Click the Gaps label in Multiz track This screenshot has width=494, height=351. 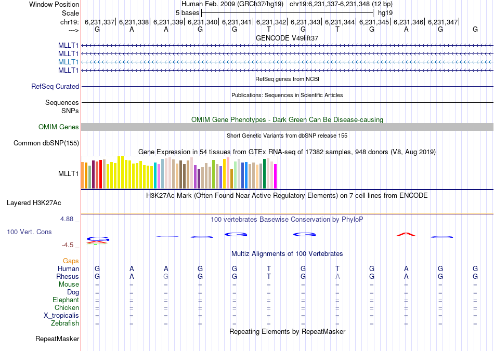tap(71, 261)
